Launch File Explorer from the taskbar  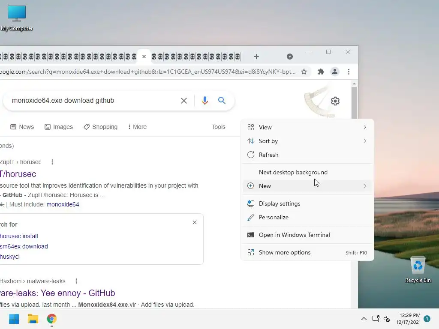click(x=33, y=319)
